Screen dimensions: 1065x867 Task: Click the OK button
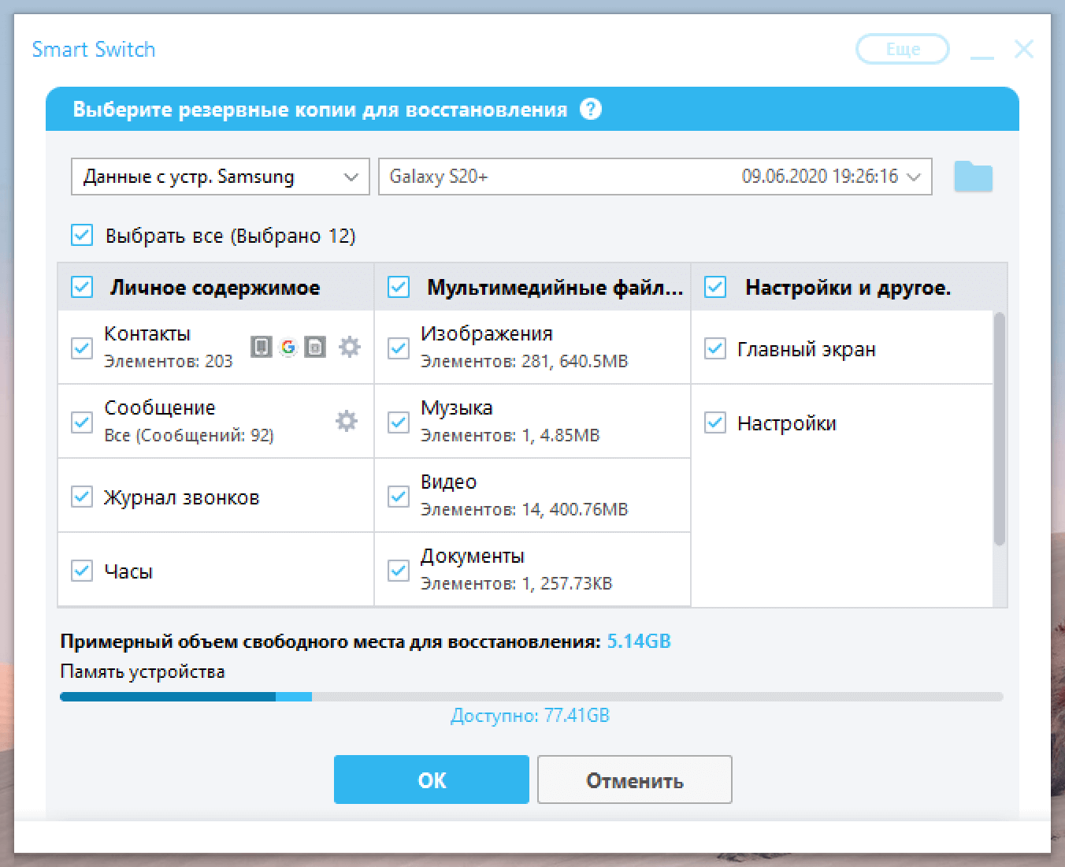[432, 780]
